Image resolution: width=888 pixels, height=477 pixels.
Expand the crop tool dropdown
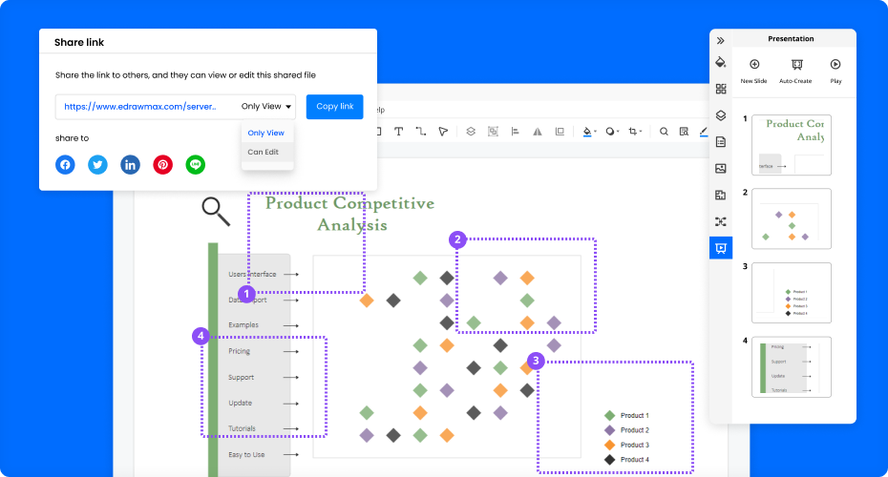pyautogui.click(x=642, y=132)
